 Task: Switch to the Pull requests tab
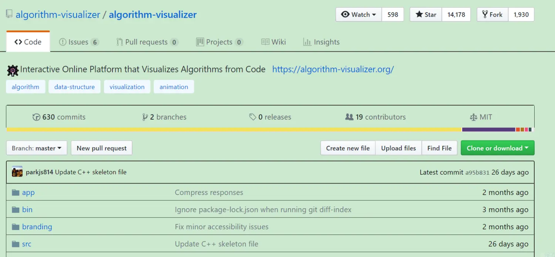click(x=147, y=42)
